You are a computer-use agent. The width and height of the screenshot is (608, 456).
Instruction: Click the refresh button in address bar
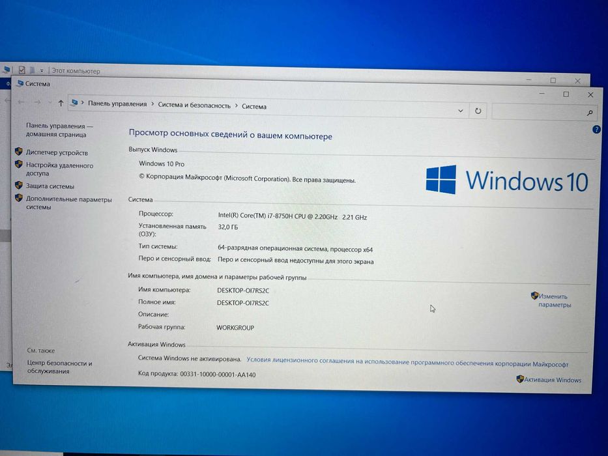point(478,111)
